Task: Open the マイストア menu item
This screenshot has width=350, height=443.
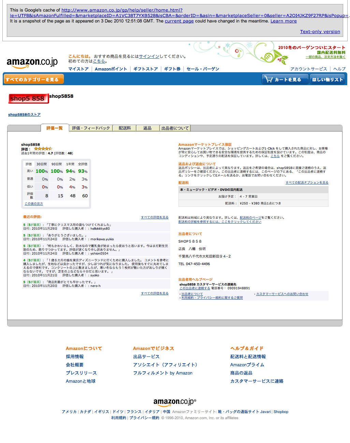Action: coord(78,69)
